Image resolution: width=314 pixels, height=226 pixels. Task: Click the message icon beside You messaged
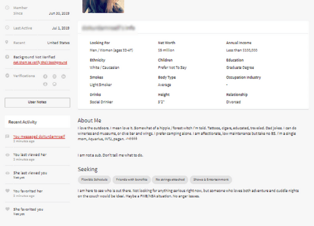tap(7, 136)
